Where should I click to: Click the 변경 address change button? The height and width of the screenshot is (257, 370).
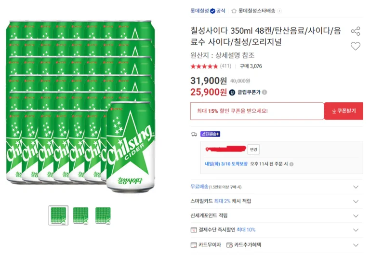pyautogui.click(x=254, y=149)
